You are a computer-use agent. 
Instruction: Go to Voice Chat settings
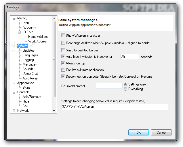[x=30, y=74]
